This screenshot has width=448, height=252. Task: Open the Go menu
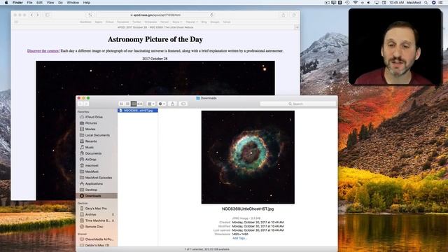pos(60,3)
